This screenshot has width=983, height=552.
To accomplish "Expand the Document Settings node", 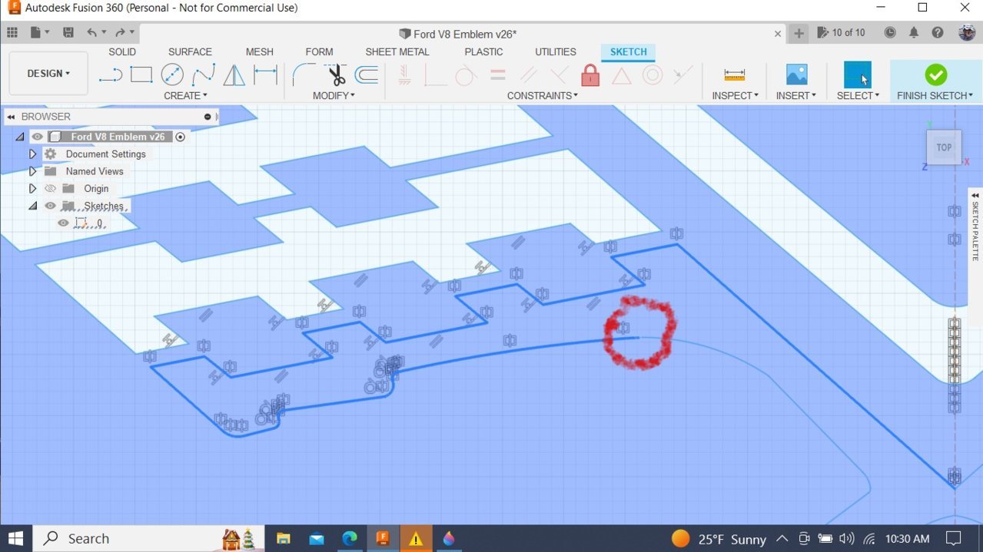I will (32, 154).
